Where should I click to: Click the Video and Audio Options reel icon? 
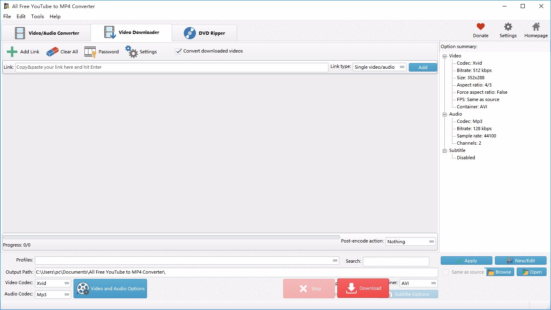(x=83, y=289)
